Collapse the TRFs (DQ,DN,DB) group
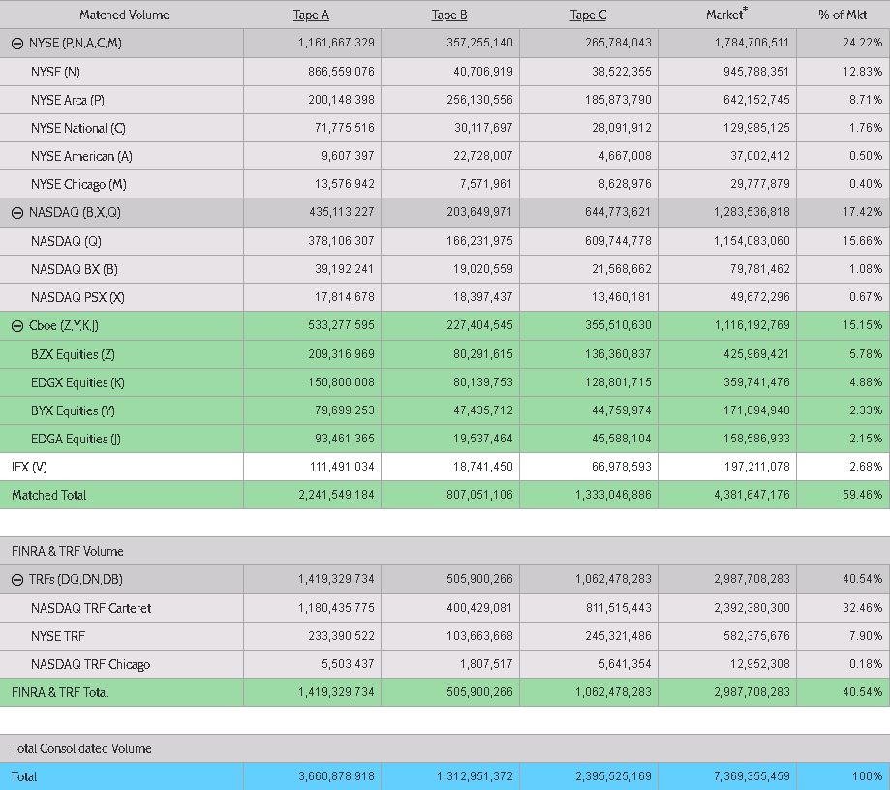The height and width of the screenshot is (790, 890). tap(17, 580)
